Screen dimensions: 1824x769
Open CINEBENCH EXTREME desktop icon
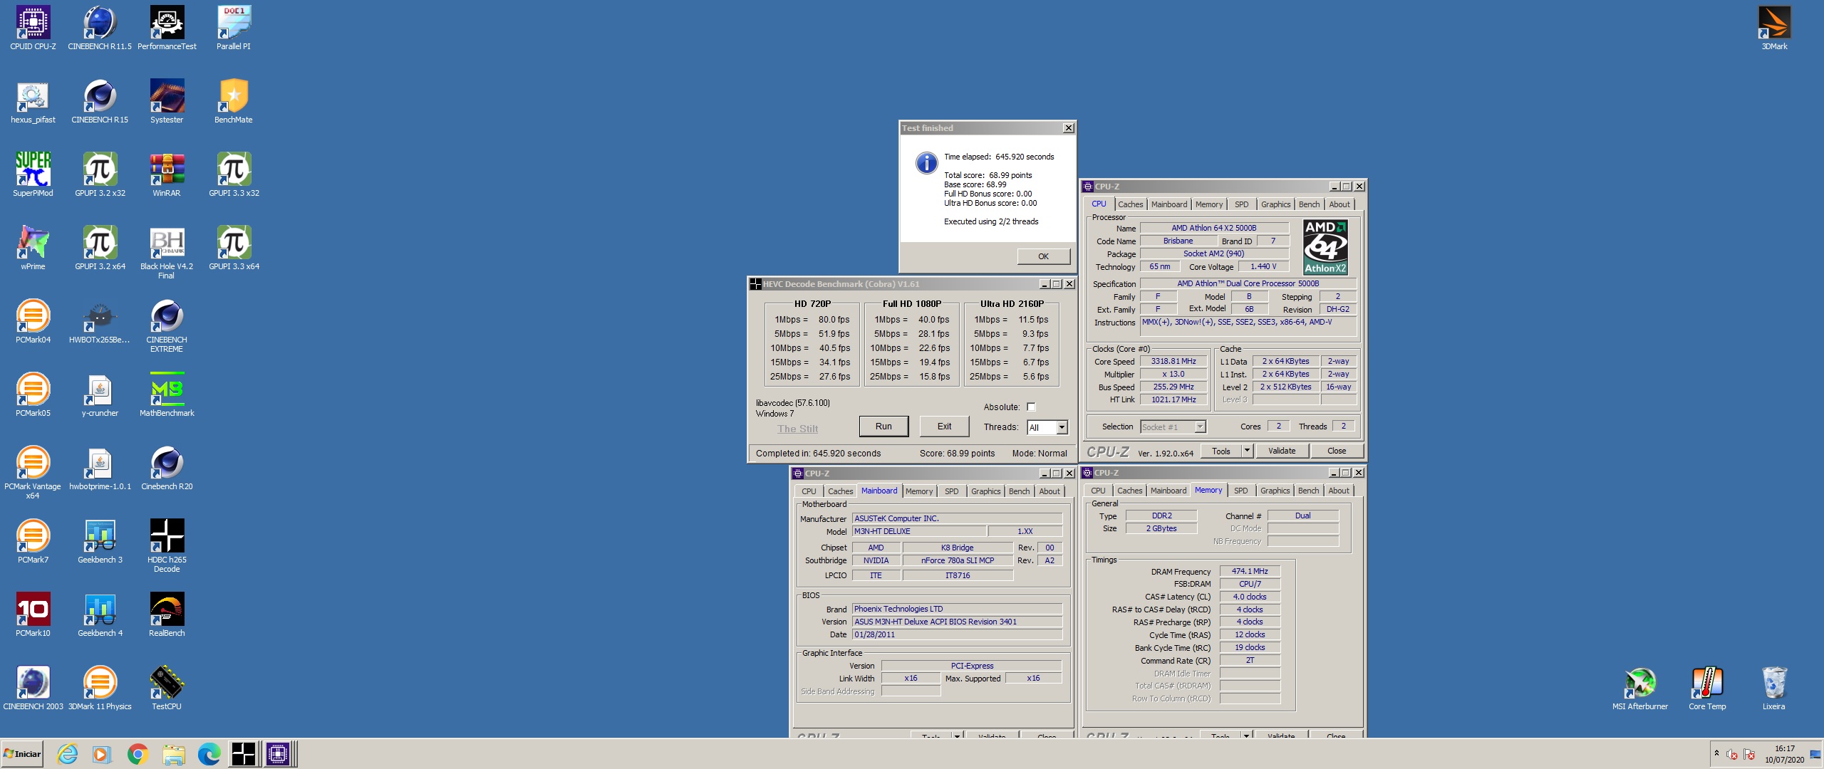tap(167, 326)
